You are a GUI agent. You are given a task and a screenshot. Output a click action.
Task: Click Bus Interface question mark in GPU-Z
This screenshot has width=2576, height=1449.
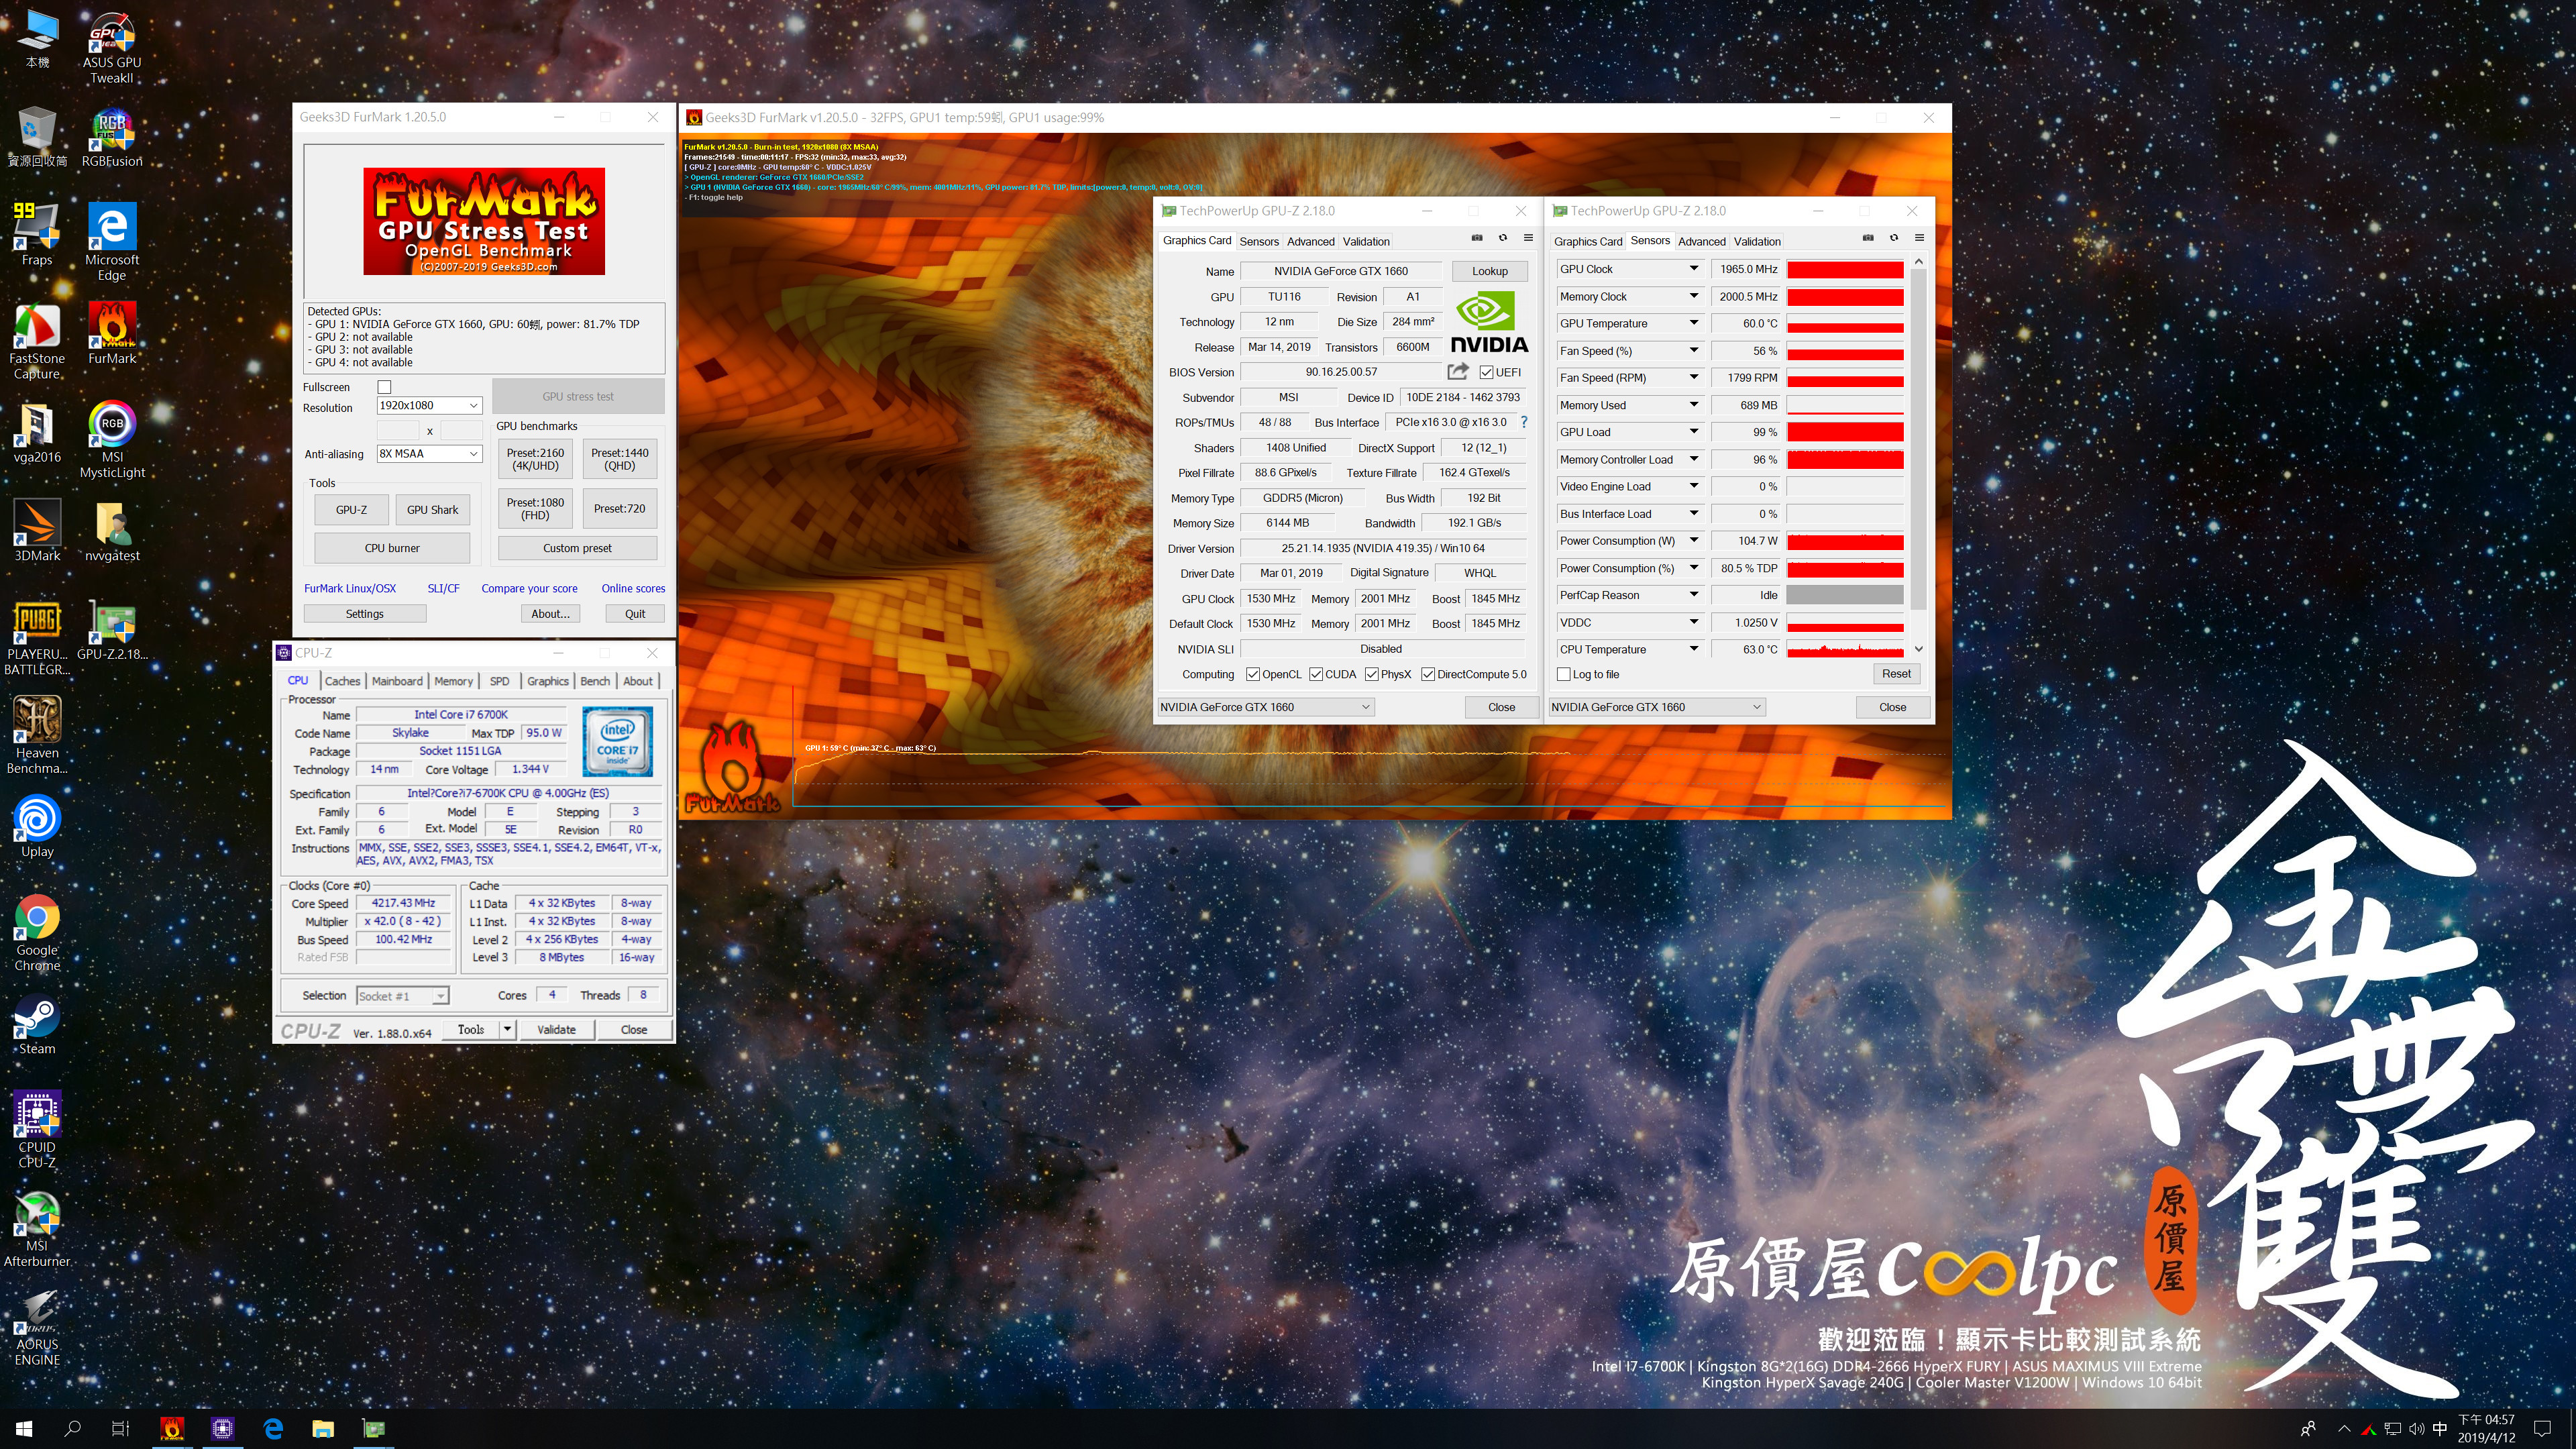click(x=1523, y=422)
